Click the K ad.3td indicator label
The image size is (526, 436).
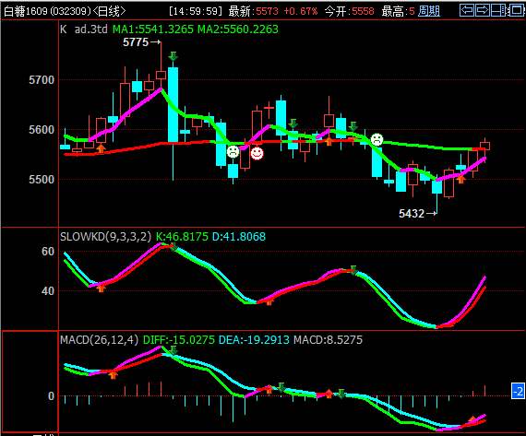(x=84, y=29)
